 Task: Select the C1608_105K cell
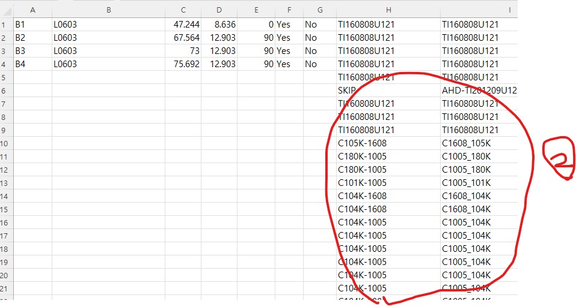(x=467, y=143)
